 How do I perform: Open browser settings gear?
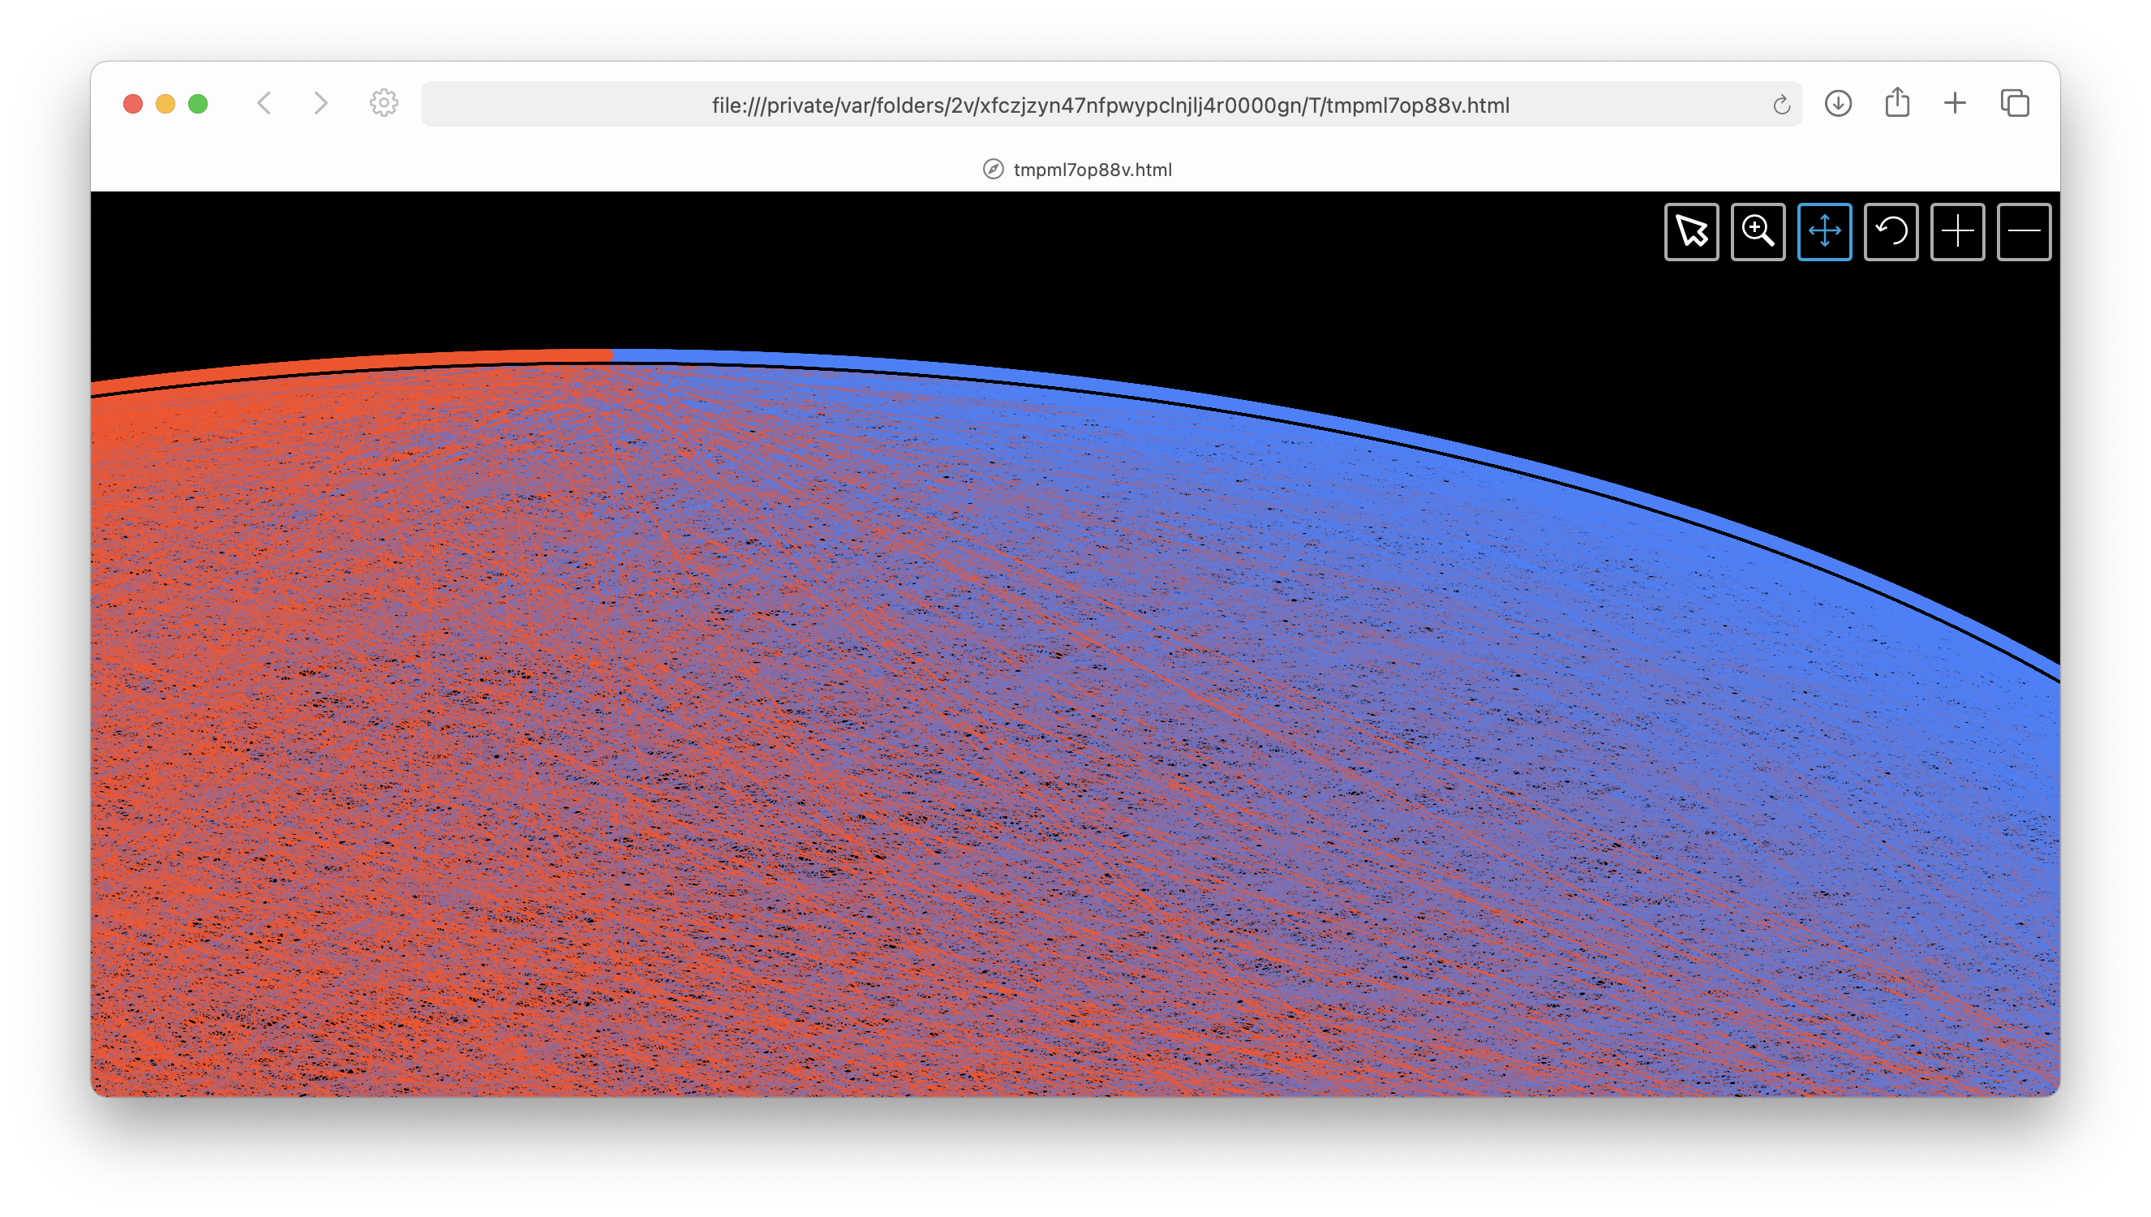point(384,104)
